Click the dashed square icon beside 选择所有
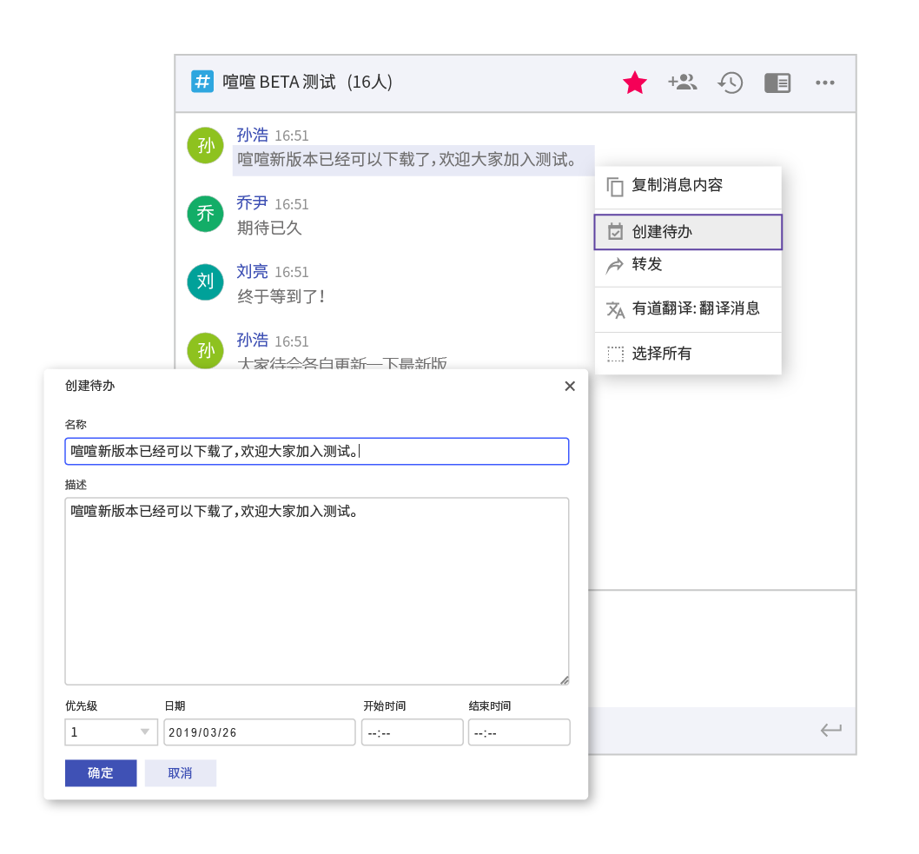The width and height of the screenshot is (919, 854). (x=615, y=354)
